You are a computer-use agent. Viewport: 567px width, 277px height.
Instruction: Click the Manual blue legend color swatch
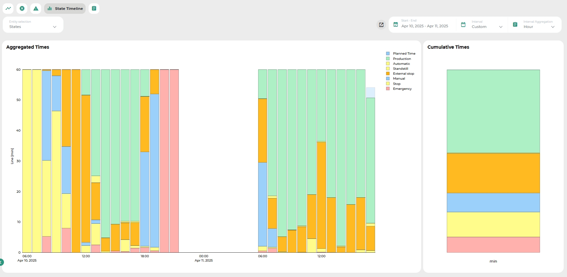click(388, 79)
